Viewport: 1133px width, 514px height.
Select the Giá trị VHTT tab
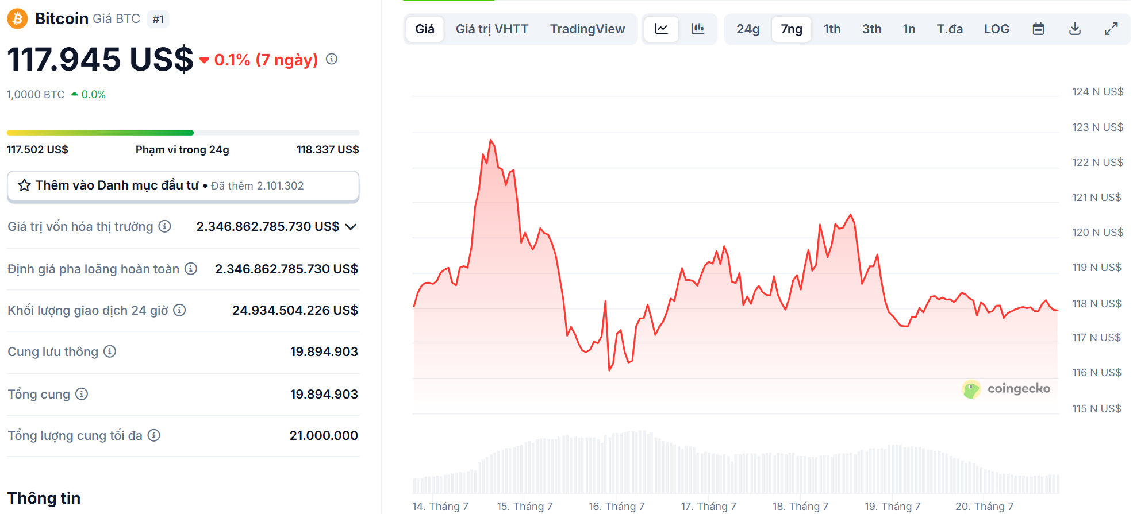pyautogui.click(x=492, y=29)
